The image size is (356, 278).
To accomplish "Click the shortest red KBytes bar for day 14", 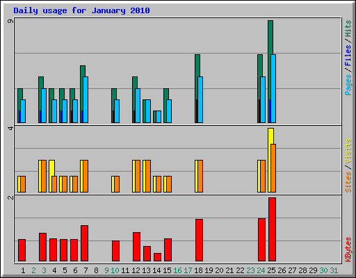I will tap(157, 257).
